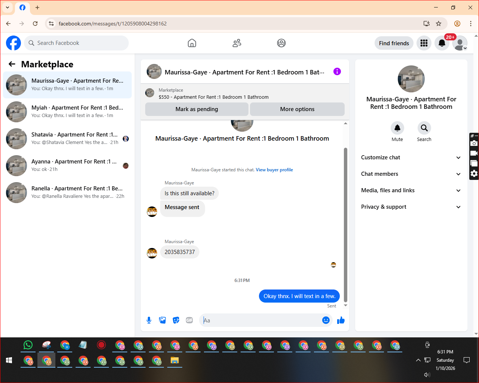479x383 pixels.
Task: Expand Privacy & support section
Action: pyautogui.click(x=411, y=207)
